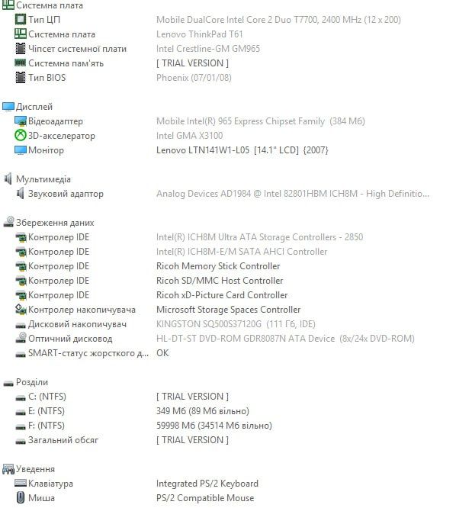
Task: Click the Збереження даних storage icon
Action: click(8, 222)
